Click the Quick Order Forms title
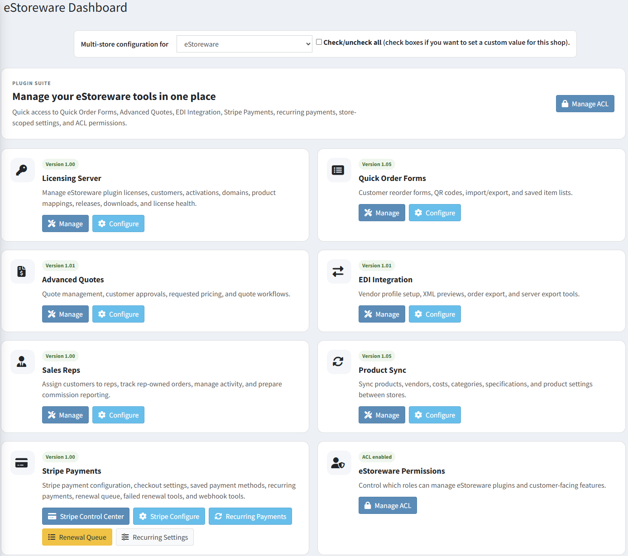This screenshot has height=556, width=628. (x=392, y=178)
